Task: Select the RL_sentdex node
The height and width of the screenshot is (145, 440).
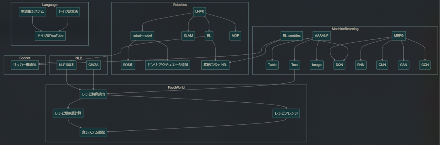Action: coord(292,36)
